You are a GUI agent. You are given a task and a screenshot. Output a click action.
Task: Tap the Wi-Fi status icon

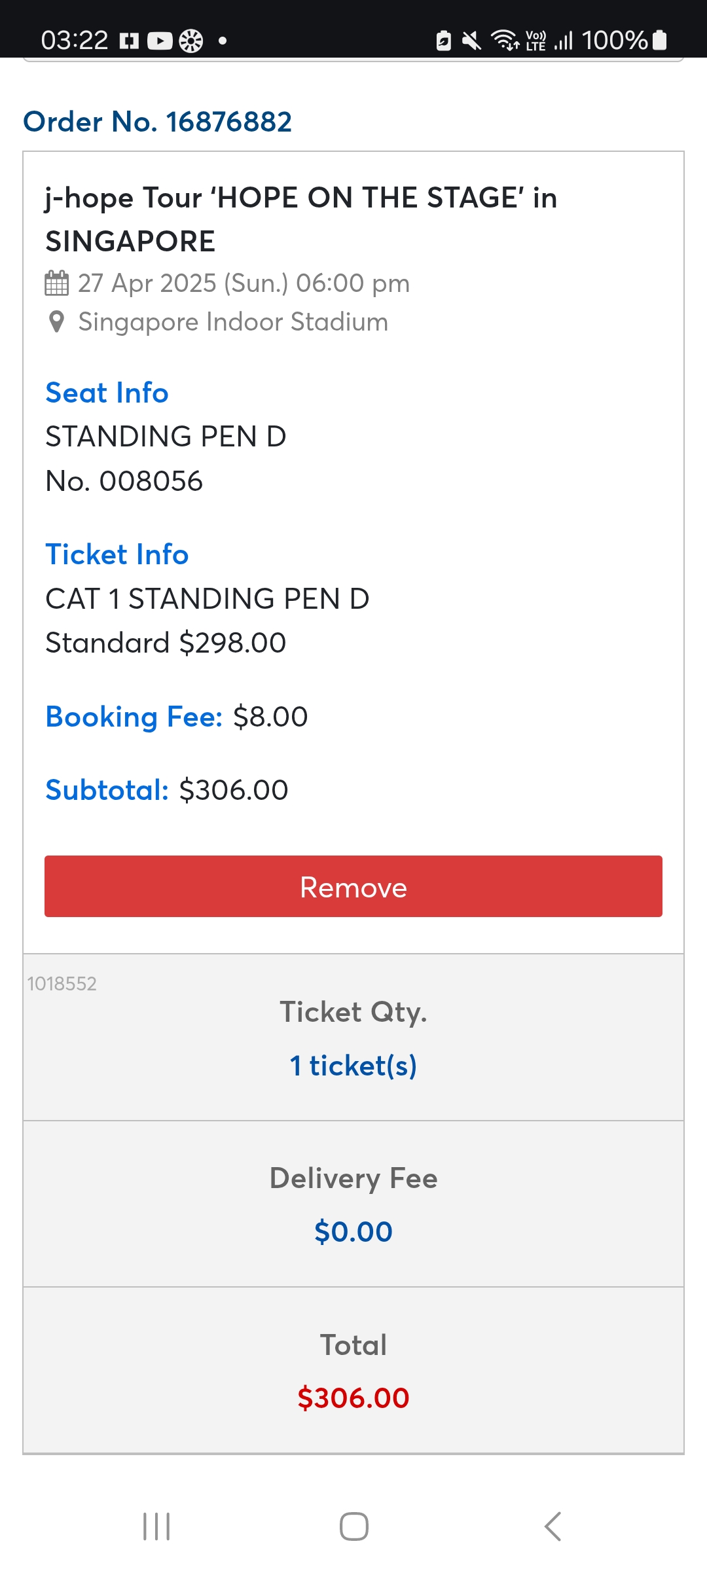tap(505, 41)
